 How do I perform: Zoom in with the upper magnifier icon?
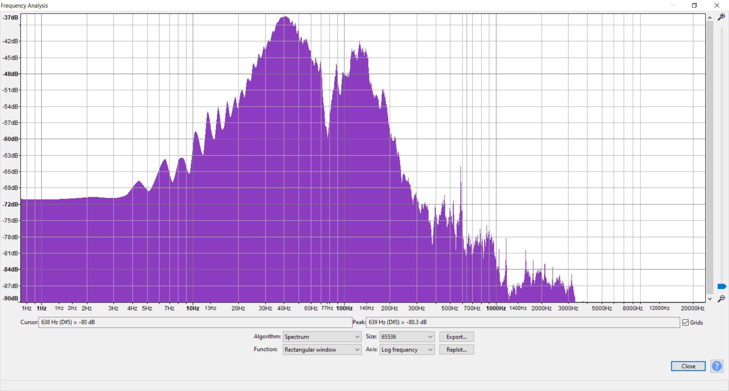point(721,17)
